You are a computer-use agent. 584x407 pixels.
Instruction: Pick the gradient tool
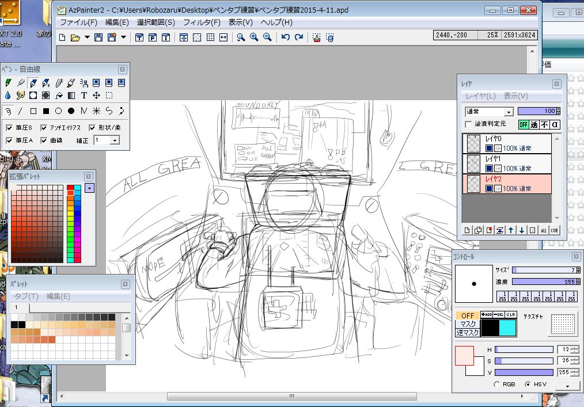(71, 96)
